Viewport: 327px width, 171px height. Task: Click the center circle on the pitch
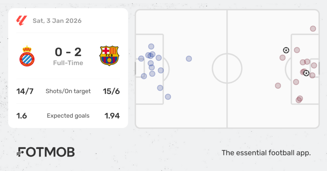pyautogui.click(x=227, y=68)
